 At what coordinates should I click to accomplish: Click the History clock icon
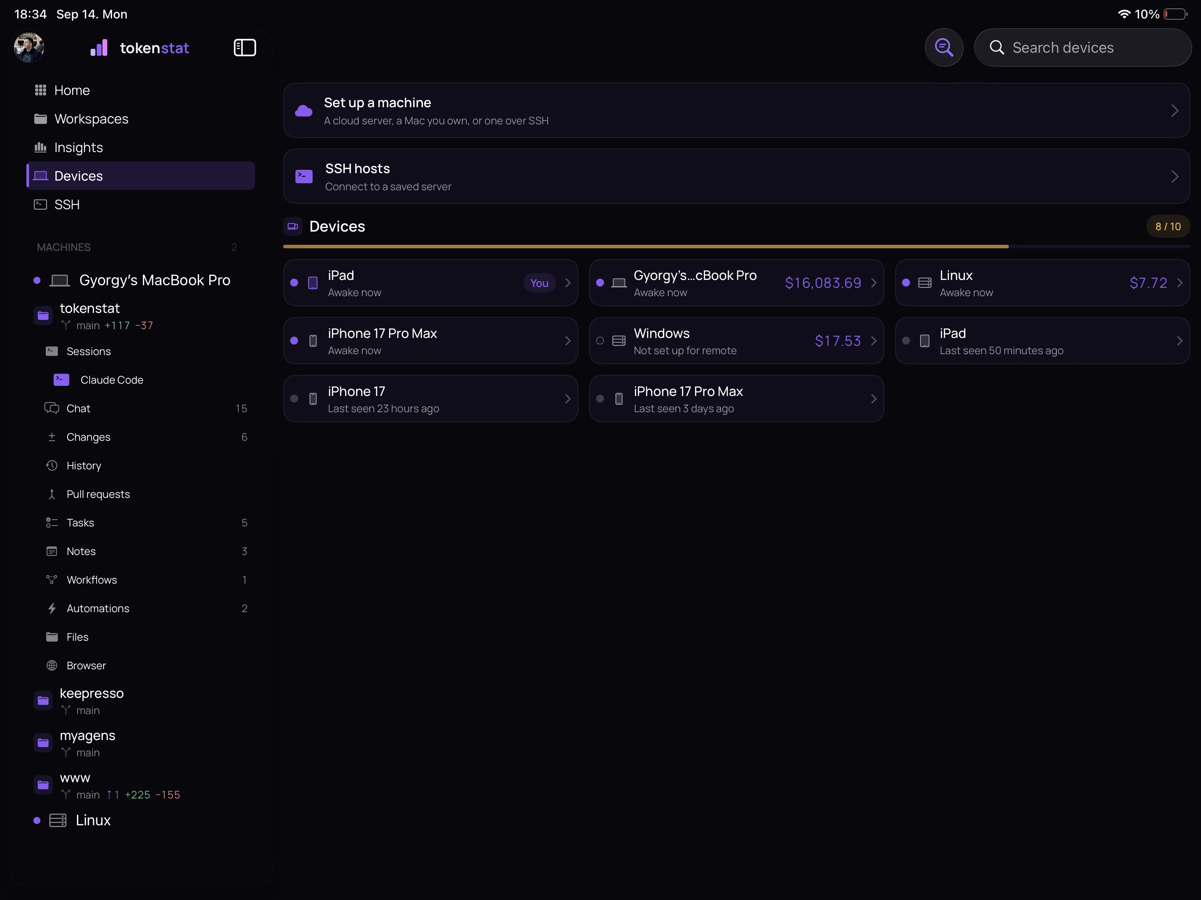click(51, 466)
